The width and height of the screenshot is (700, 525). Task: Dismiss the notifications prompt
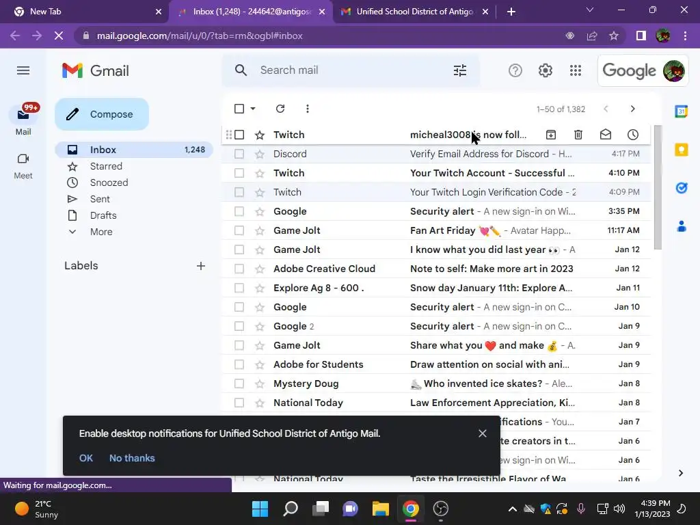tap(482, 433)
